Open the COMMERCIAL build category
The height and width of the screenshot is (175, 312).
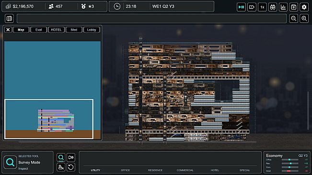coord(185,170)
